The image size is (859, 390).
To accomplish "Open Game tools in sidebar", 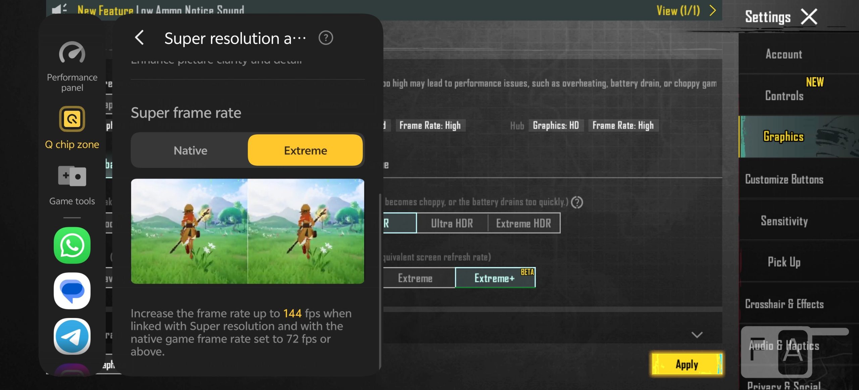I will point(72,176).
